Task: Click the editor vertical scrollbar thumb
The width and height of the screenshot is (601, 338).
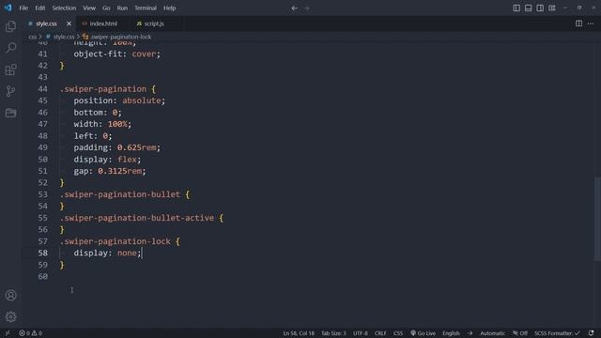Action: coord(597,219)
